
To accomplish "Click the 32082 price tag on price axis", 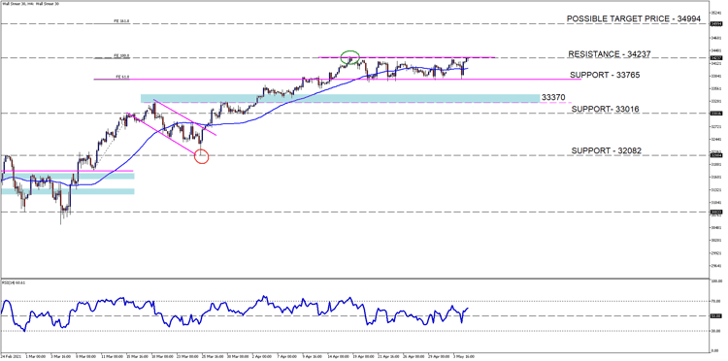I will 716,155.
